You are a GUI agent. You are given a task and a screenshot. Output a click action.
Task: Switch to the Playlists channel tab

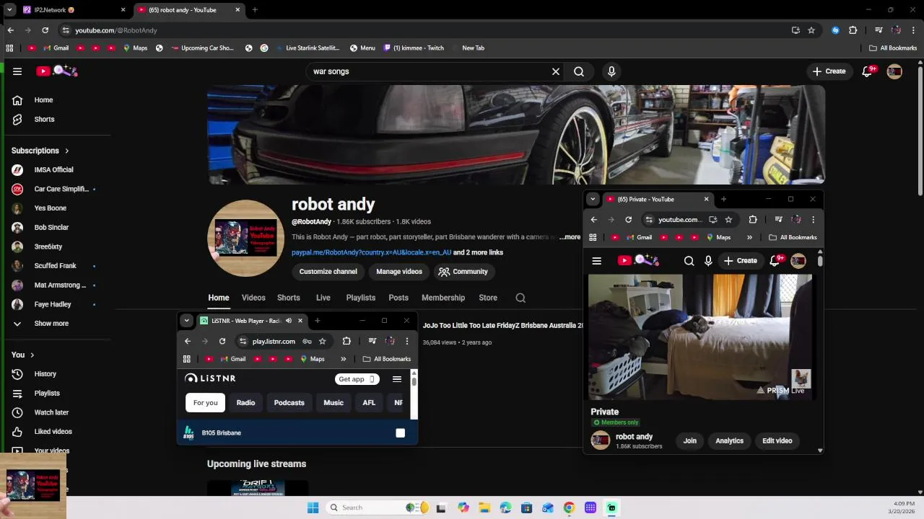click(x=360, y=298)
